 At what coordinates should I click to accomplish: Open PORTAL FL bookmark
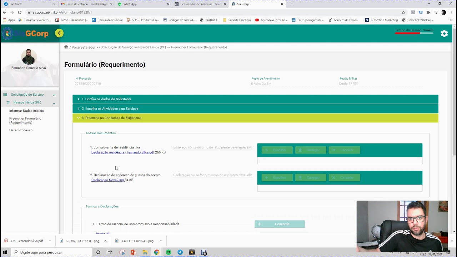tap(209, 20)
